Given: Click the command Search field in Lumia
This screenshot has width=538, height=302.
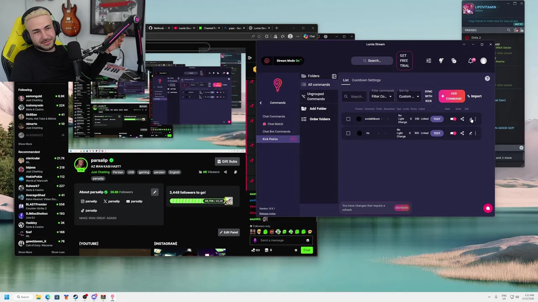Looking at the screenshot, I should (x=354, y=96).
